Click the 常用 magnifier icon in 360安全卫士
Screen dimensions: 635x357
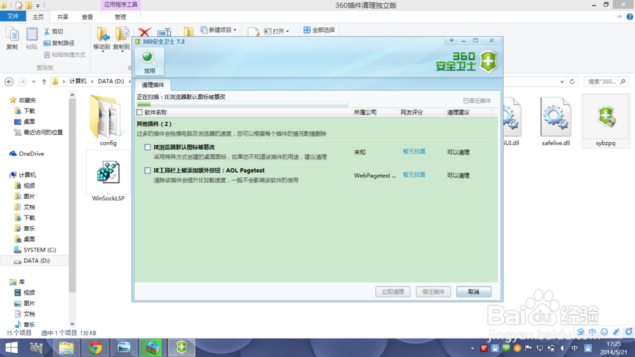coord(149,62)
